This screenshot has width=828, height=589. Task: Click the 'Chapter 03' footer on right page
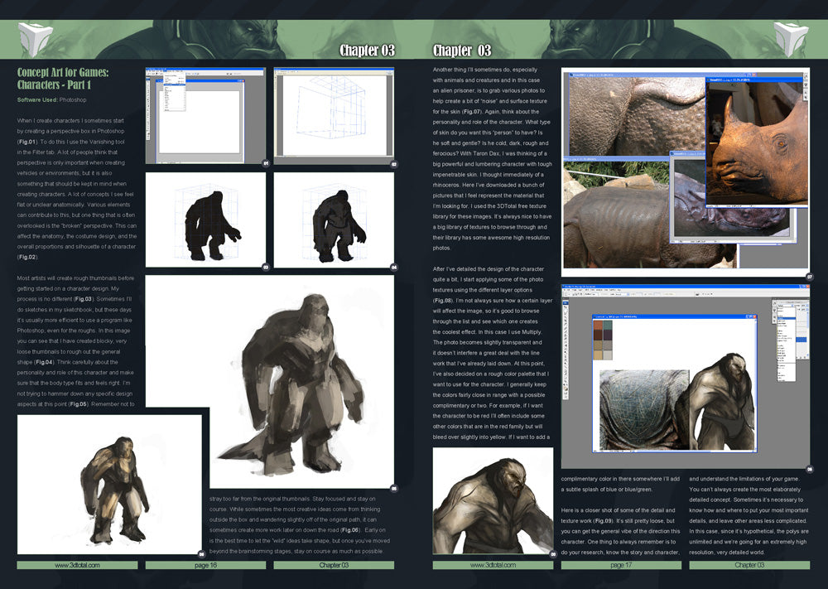749,565
